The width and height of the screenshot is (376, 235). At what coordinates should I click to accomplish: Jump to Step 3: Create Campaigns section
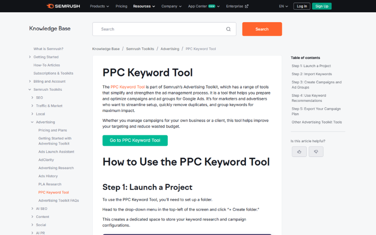(x=316, y=85)
